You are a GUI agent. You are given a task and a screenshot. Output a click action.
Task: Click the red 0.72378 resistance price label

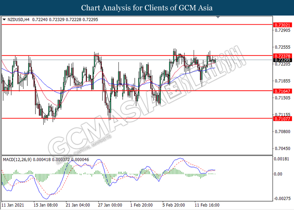tap(282, 55)
